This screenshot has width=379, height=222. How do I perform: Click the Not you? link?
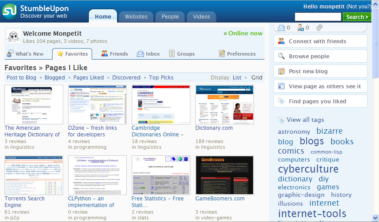(359, 7)
